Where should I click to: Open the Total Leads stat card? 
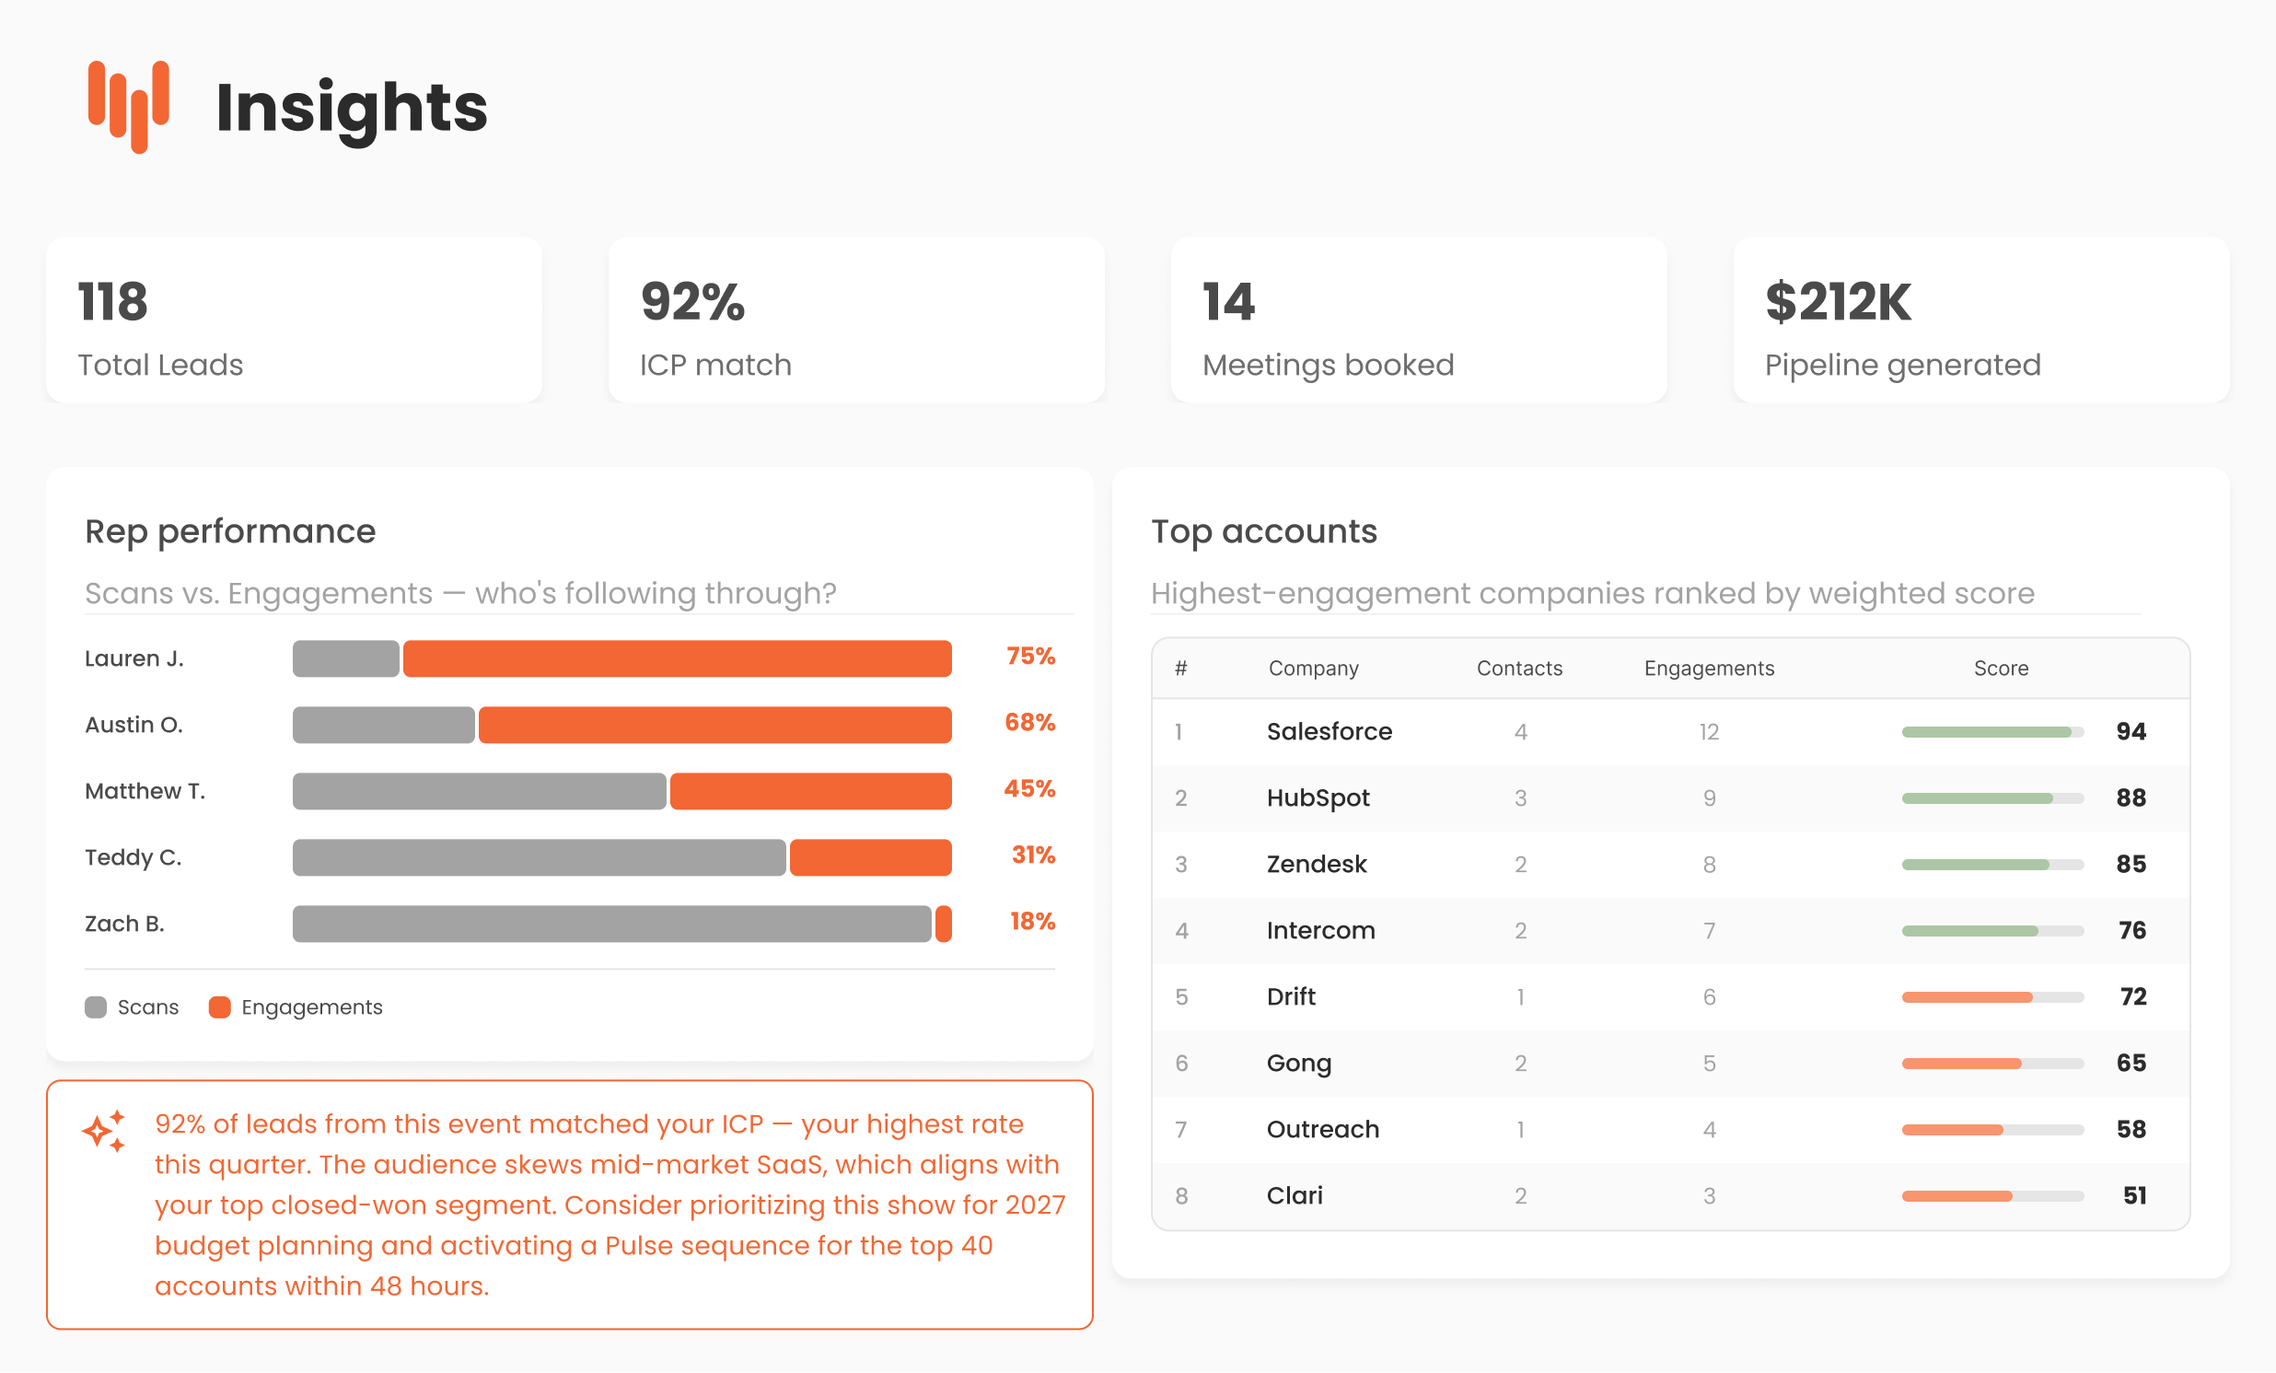pyautogui.click(x=294, y=320)
